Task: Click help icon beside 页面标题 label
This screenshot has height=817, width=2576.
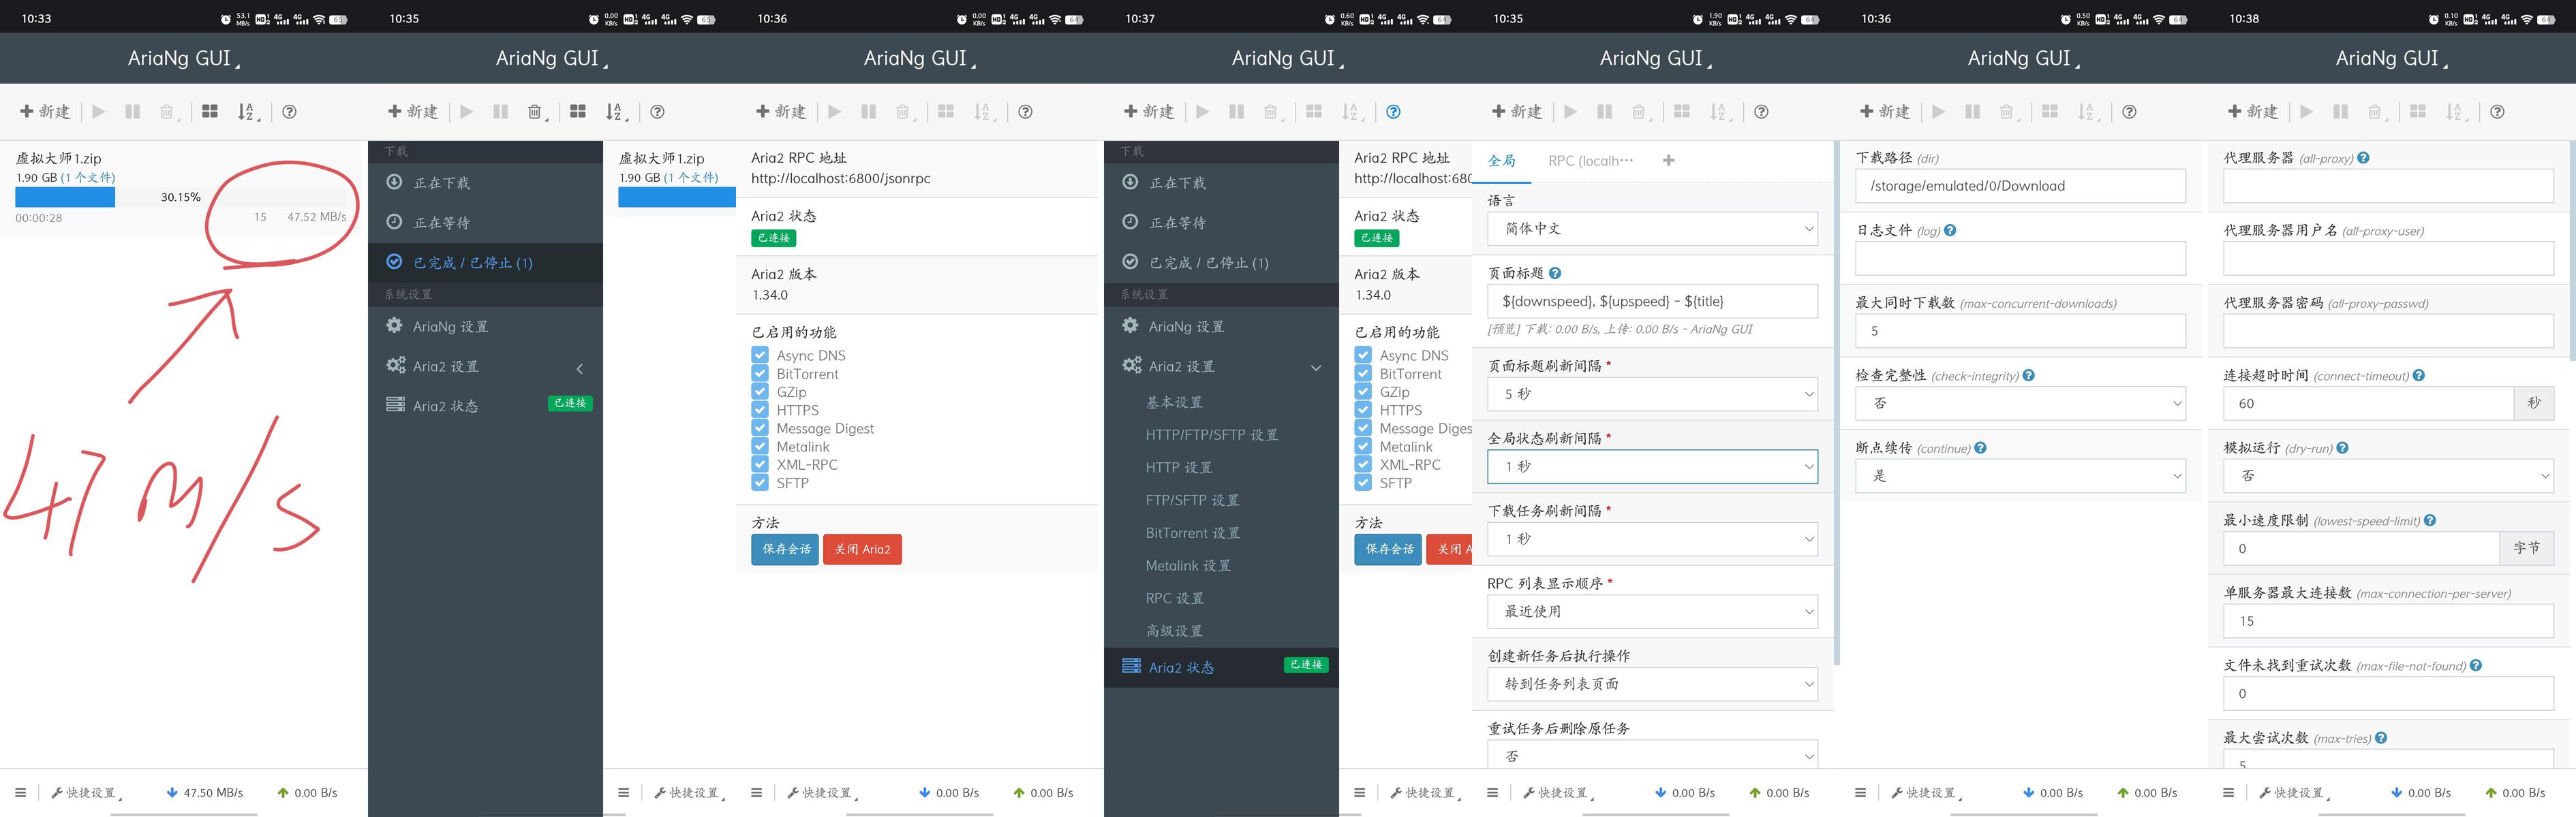Action: point(1555,272)
